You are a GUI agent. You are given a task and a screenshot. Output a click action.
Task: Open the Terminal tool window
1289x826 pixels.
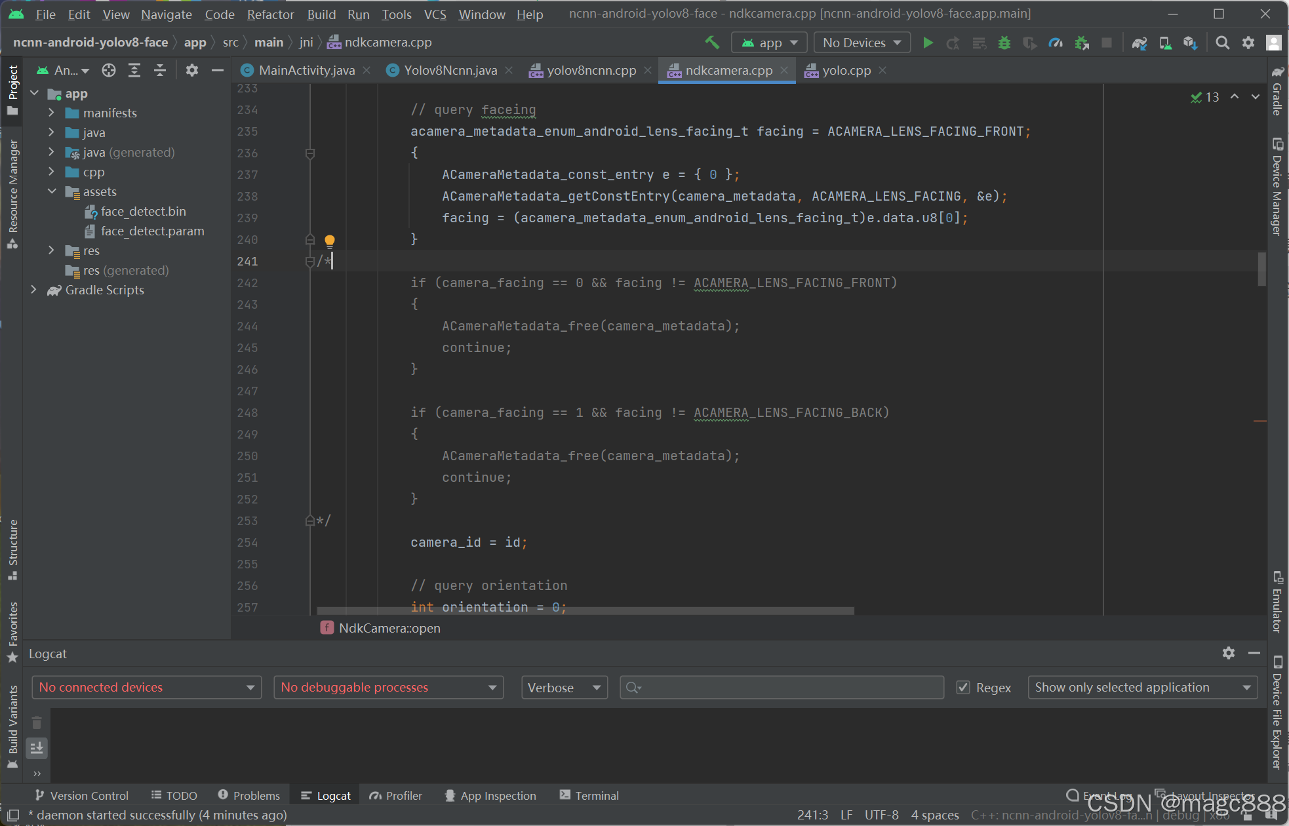(x=589, y=795)
